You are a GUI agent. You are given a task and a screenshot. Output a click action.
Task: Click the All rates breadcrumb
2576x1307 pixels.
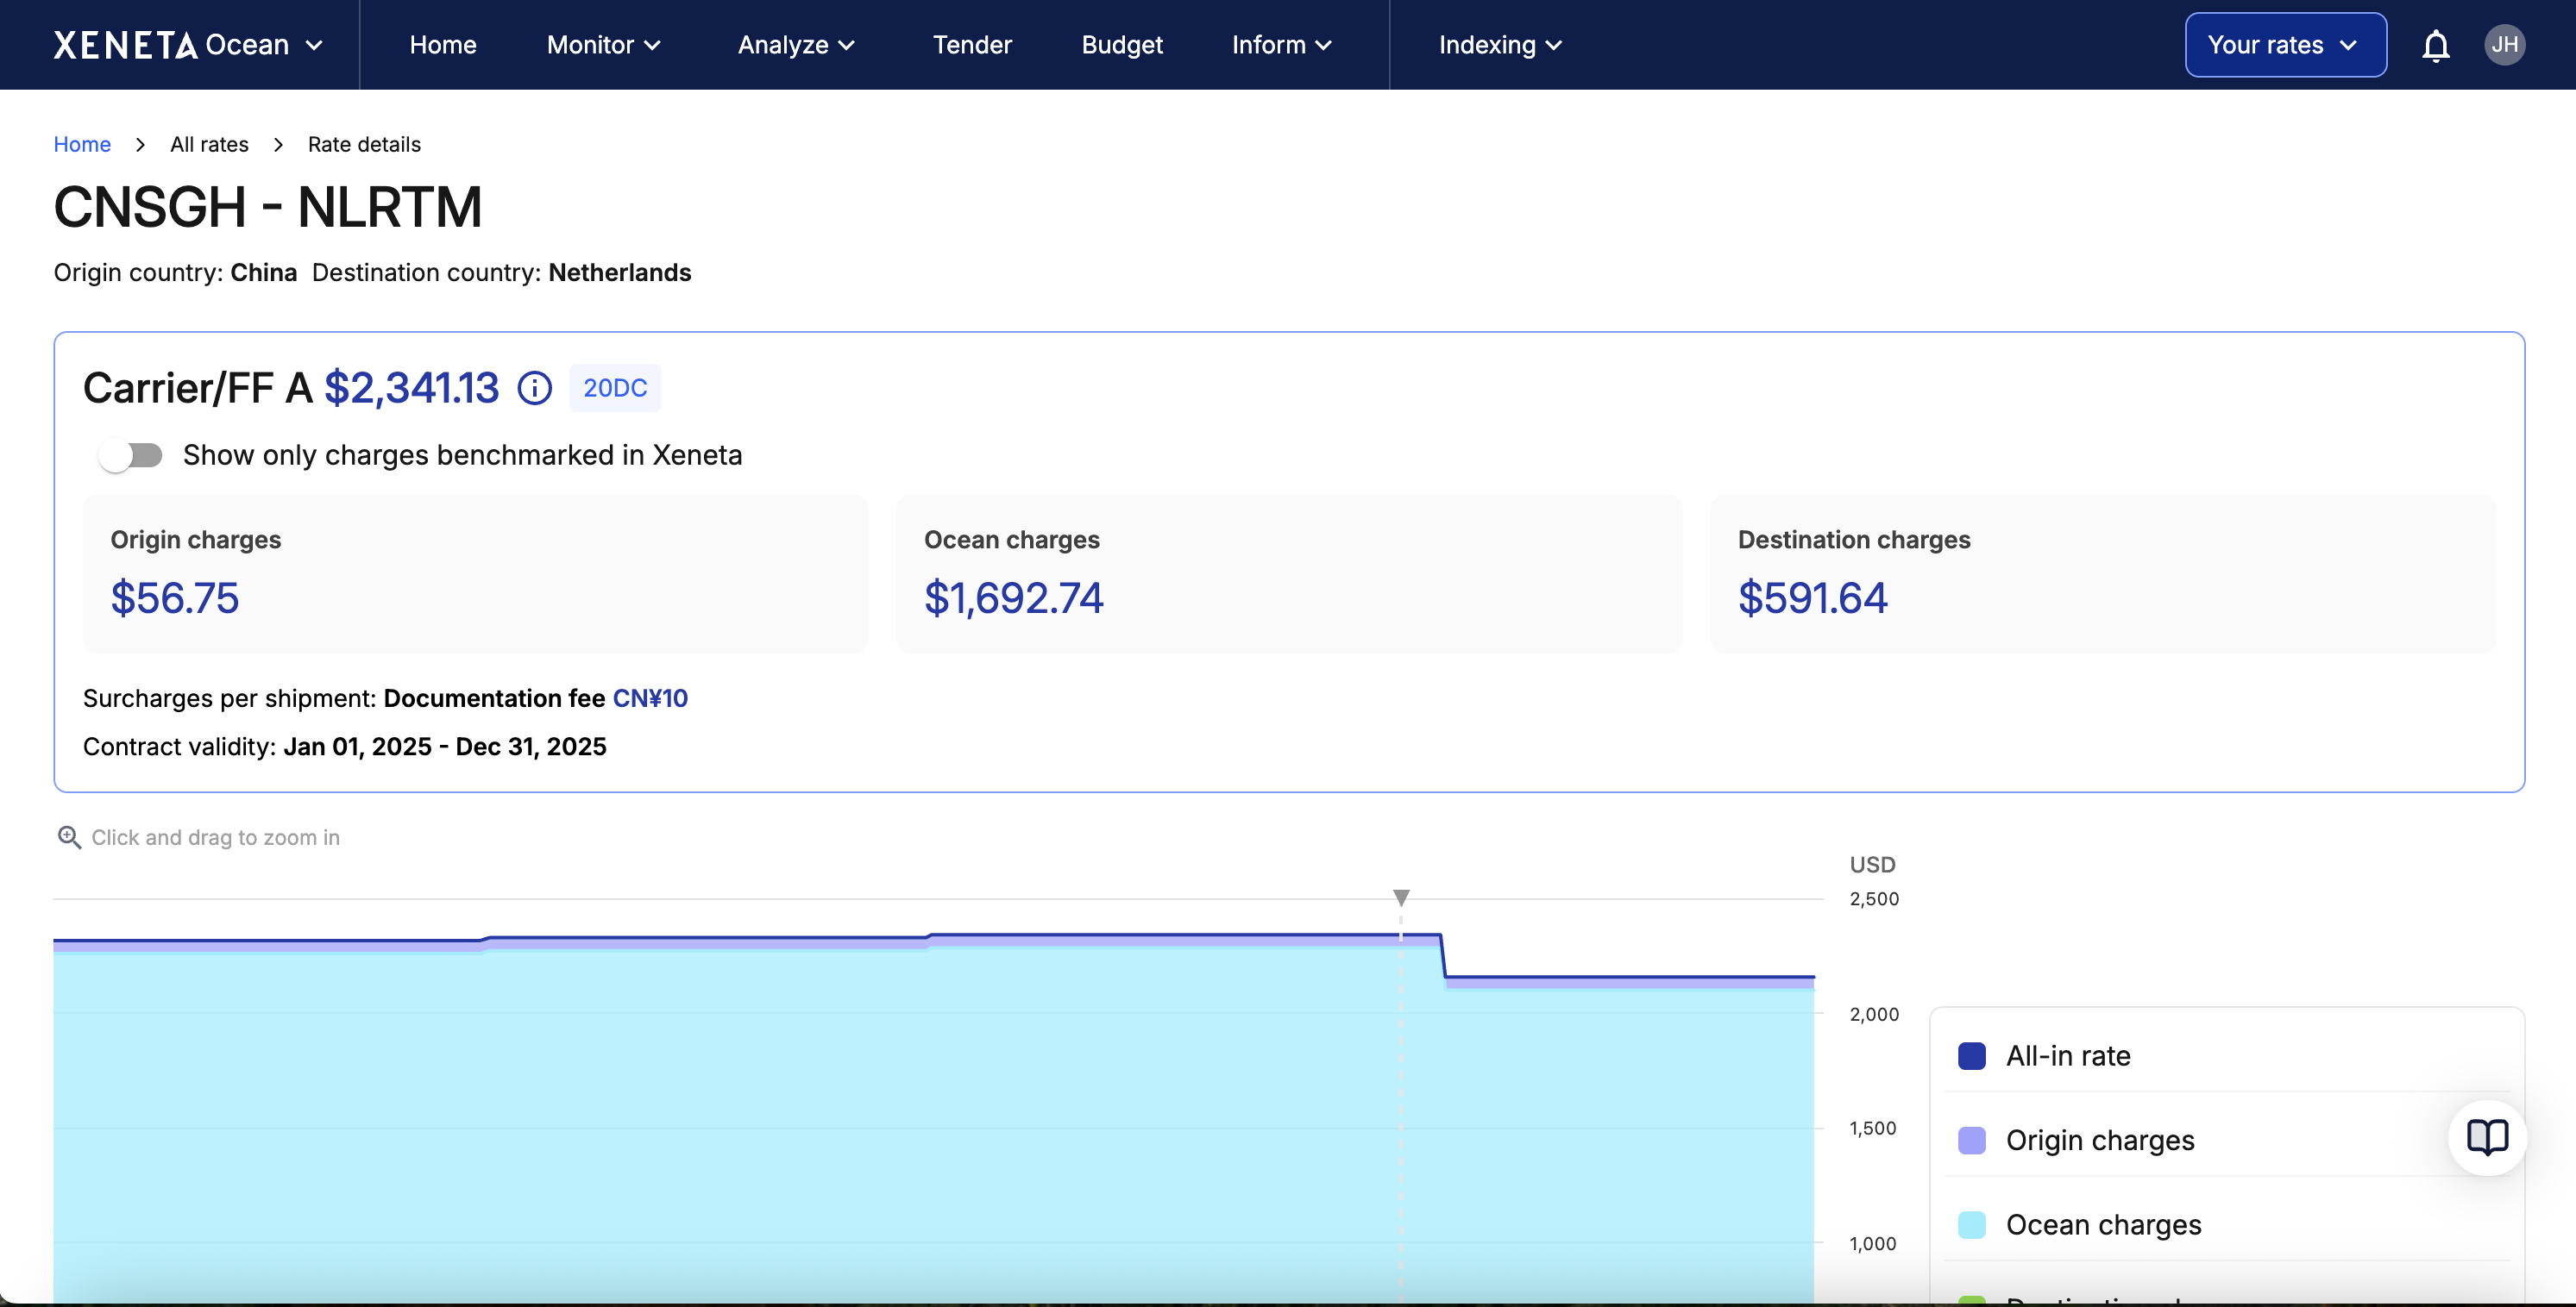[209, 144]
